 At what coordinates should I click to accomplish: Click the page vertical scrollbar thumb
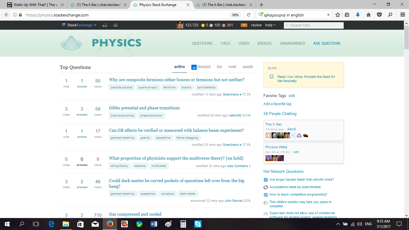(406, 37)
